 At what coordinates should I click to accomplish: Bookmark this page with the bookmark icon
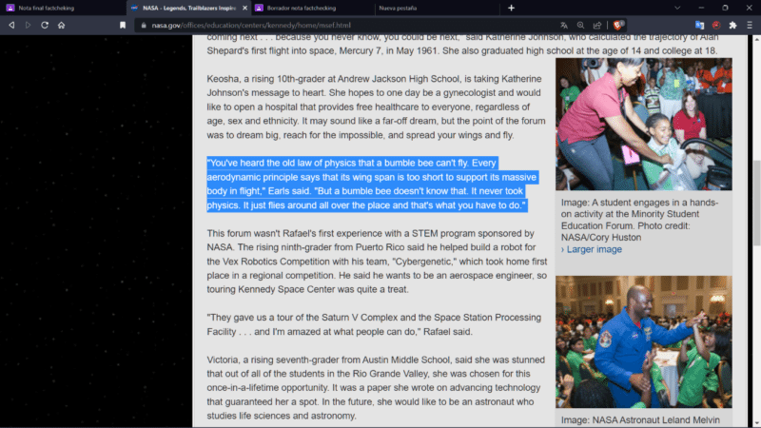123,25
